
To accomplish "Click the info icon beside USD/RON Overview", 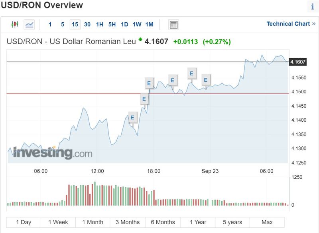I will [312, 7].
